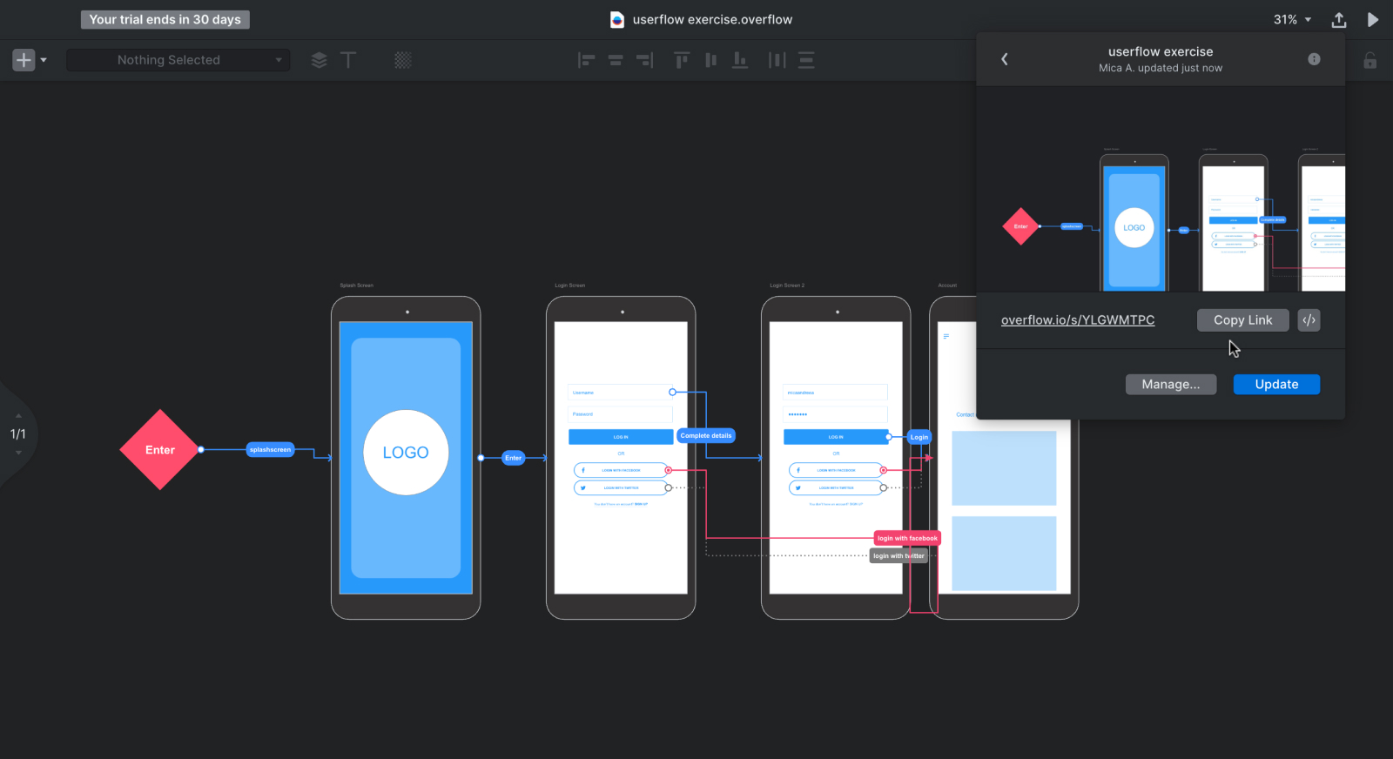The width and height of the screenshot is (1393, 759).
Task: Align selected objects to top edge
Action: click(x=682, y=60)
